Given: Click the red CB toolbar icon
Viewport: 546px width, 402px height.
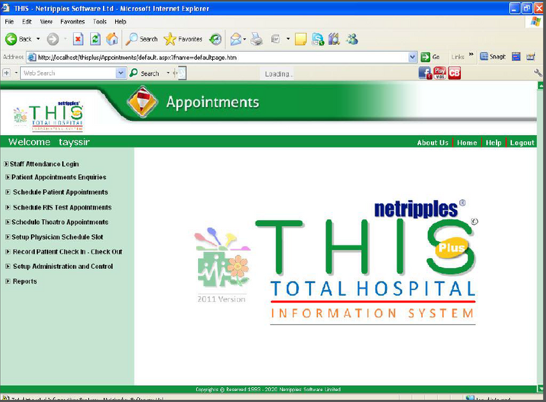Looking at the screenshot, I should [454, 73].
